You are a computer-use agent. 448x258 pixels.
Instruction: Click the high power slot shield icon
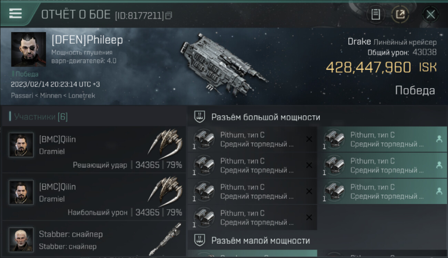click(200, 117)
